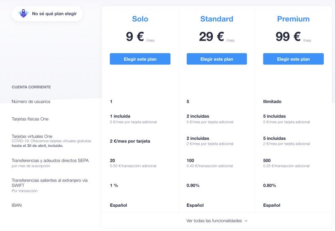Click the 'CUENTA CORRIENTE' section label
The width and height of the screenshot is (335, 231).
coord(31,87)
